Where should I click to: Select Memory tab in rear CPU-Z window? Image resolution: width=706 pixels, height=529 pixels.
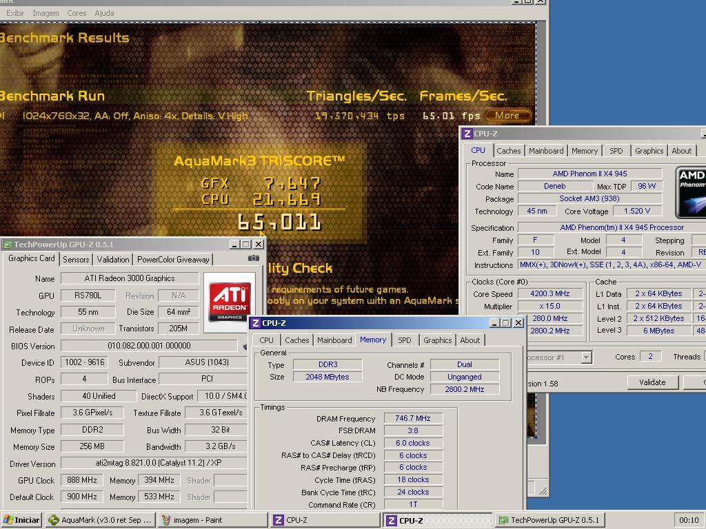click(585, 151)
